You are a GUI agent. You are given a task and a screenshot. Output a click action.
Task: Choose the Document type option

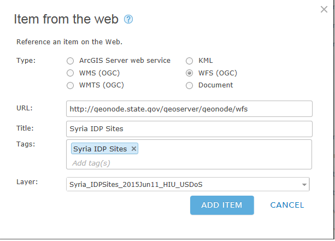[x=189, y=85]
